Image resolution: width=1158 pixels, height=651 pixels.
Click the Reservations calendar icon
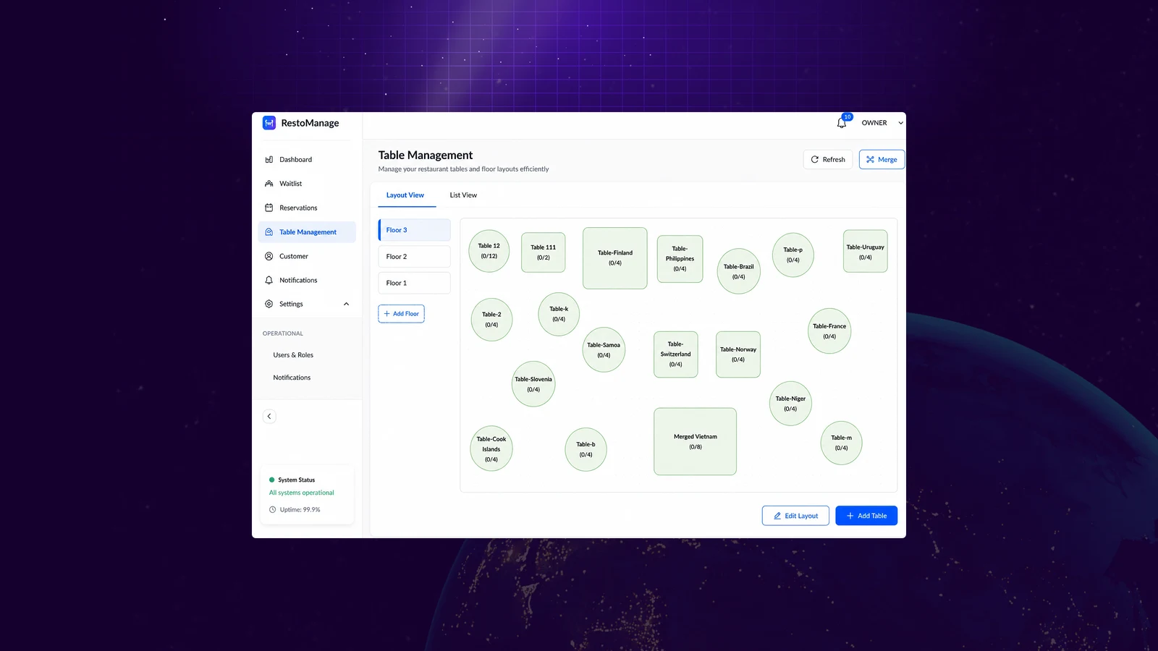[269, 208]
